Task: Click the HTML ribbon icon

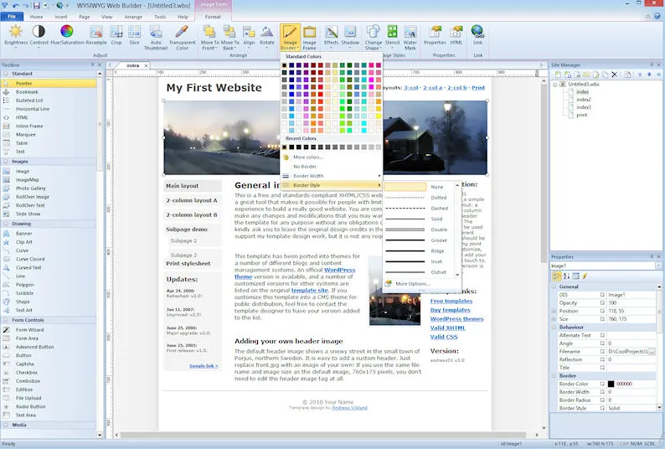Action: click(456, 31)
